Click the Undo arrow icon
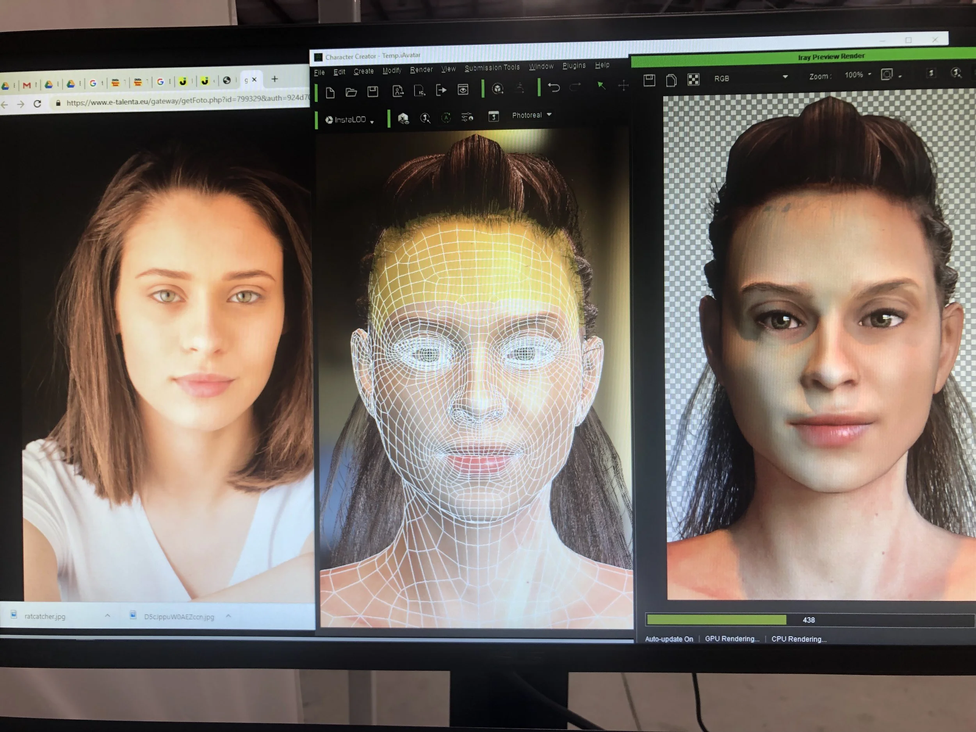 click(x=554, y=87)
